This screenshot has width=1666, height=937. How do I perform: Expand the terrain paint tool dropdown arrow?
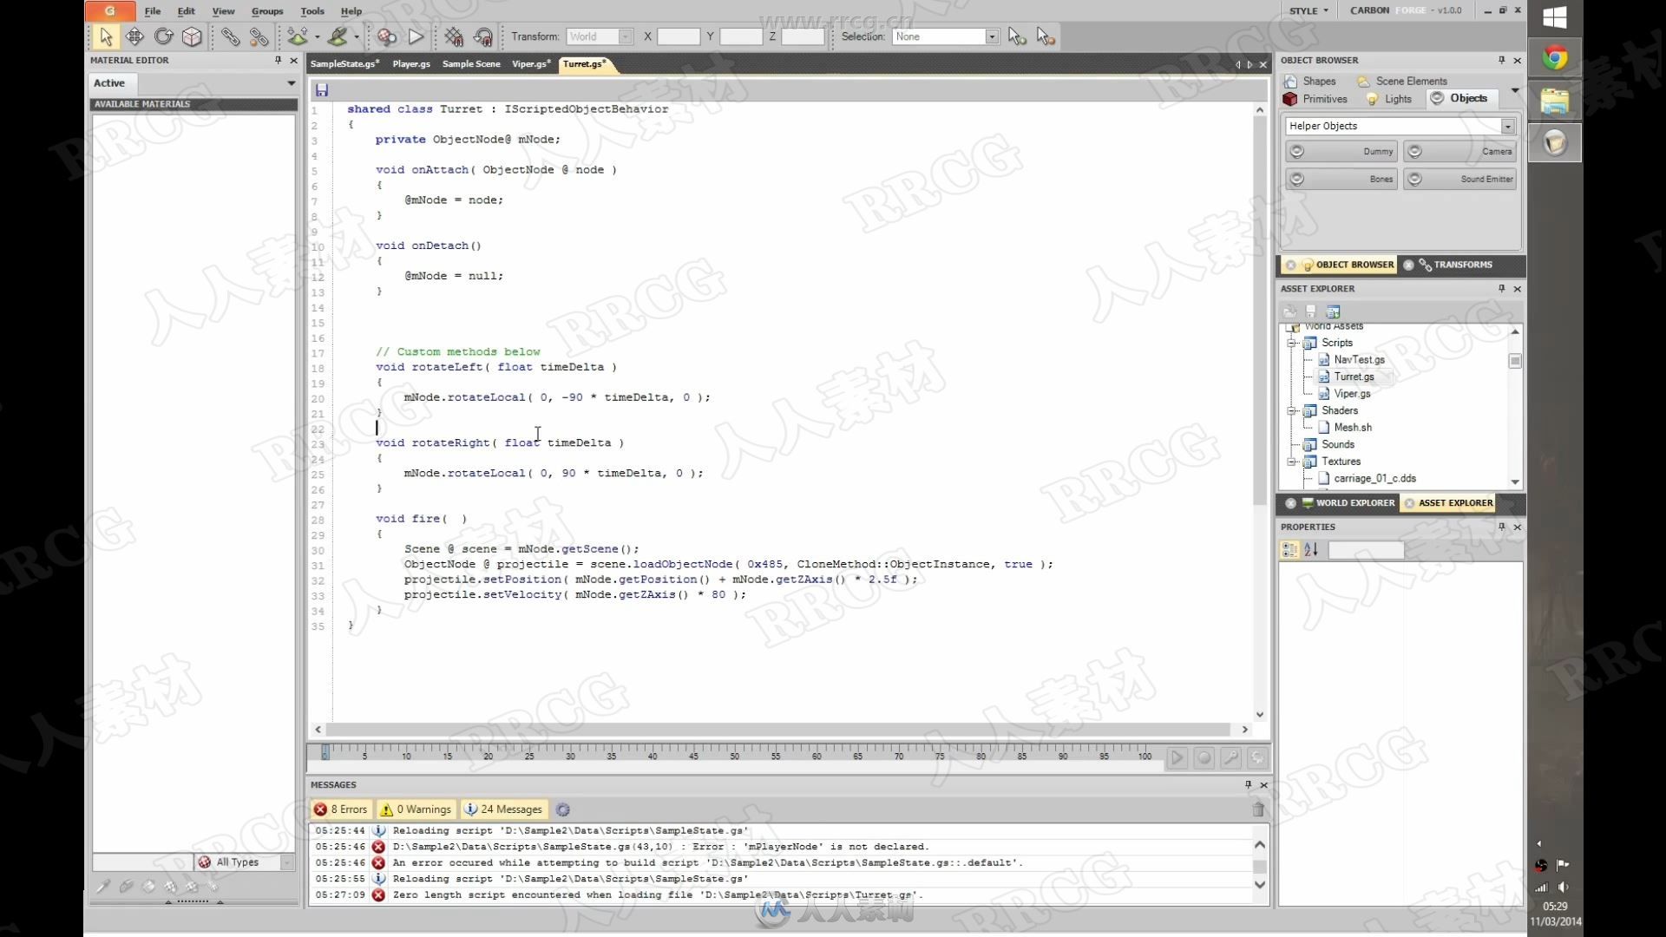357,36
